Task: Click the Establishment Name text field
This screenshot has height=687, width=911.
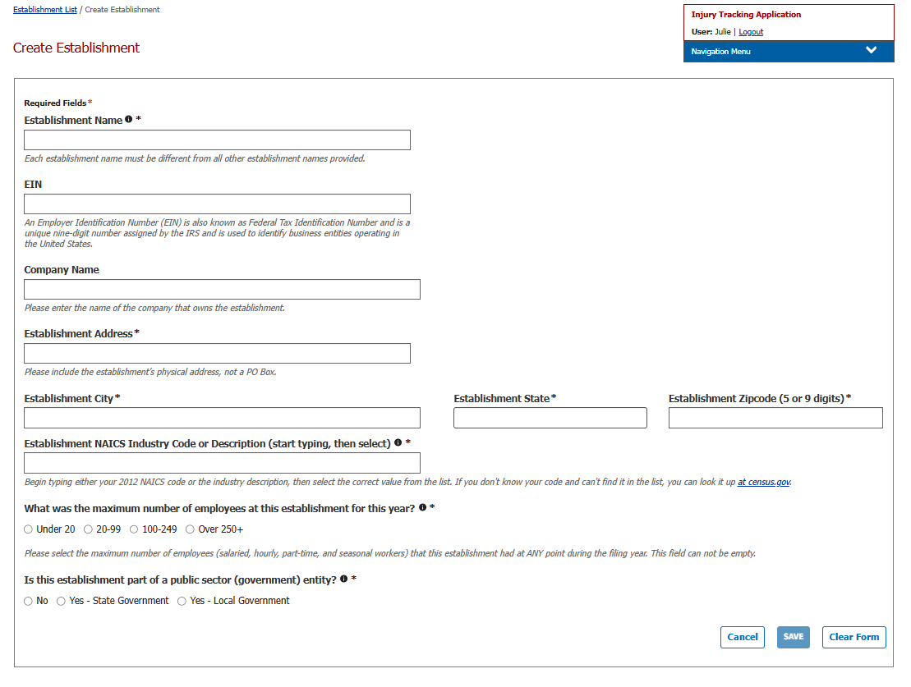Action: pos(217,140)
